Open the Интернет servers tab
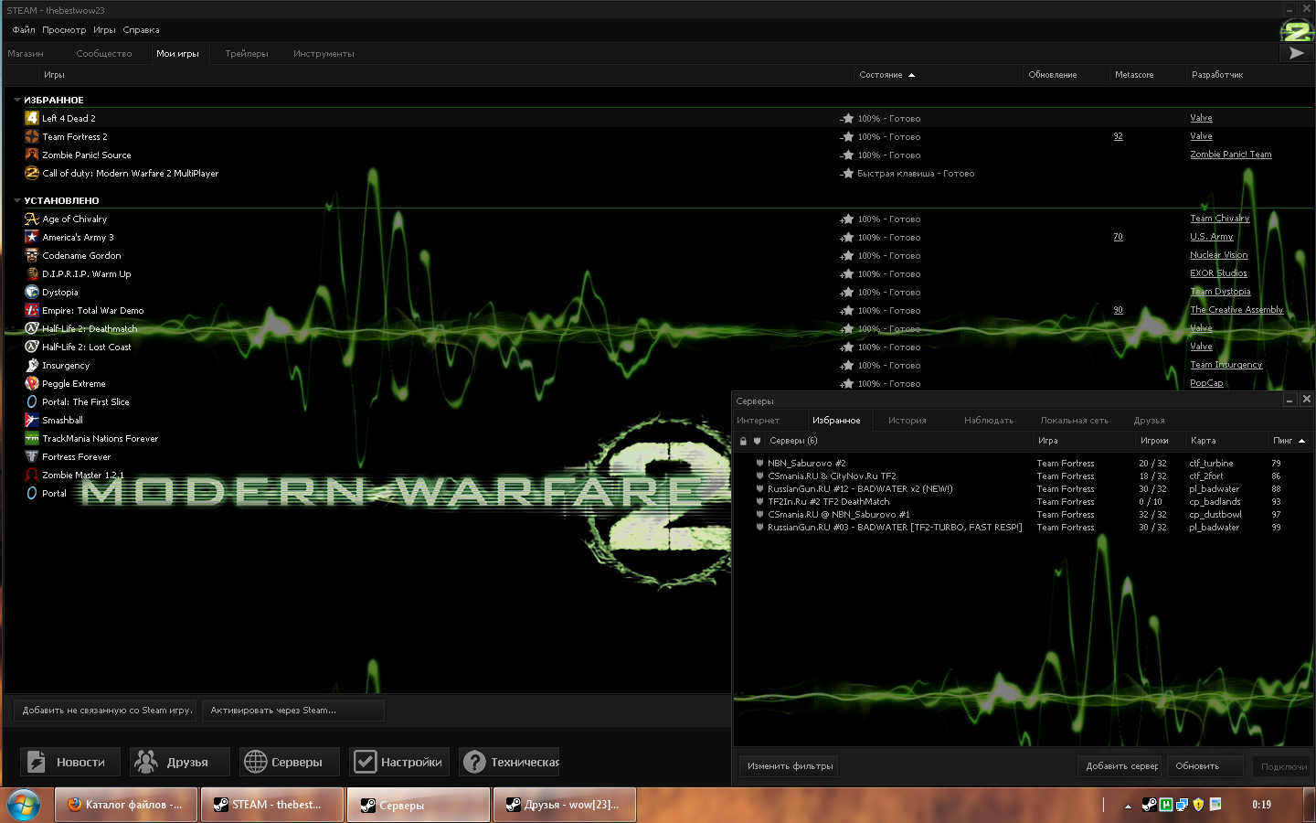This screenshot has width=1316, height=823. tap(759, 421)
